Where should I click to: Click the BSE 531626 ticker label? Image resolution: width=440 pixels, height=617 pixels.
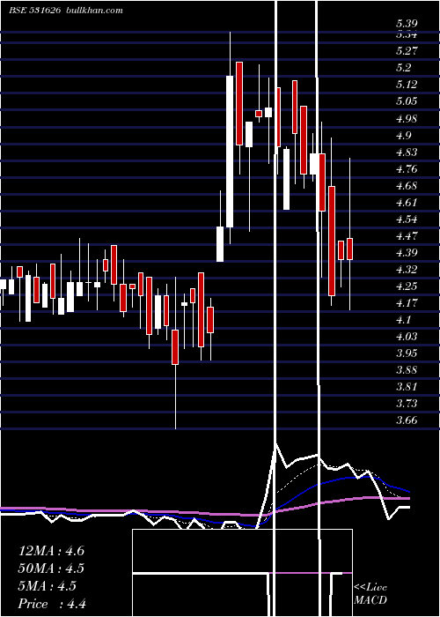click(34, 11)
